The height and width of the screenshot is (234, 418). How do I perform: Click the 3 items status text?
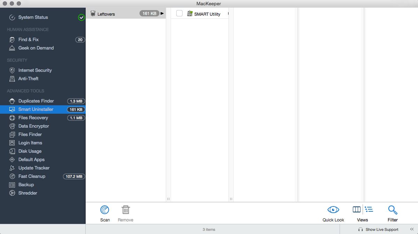click(209, 229)
